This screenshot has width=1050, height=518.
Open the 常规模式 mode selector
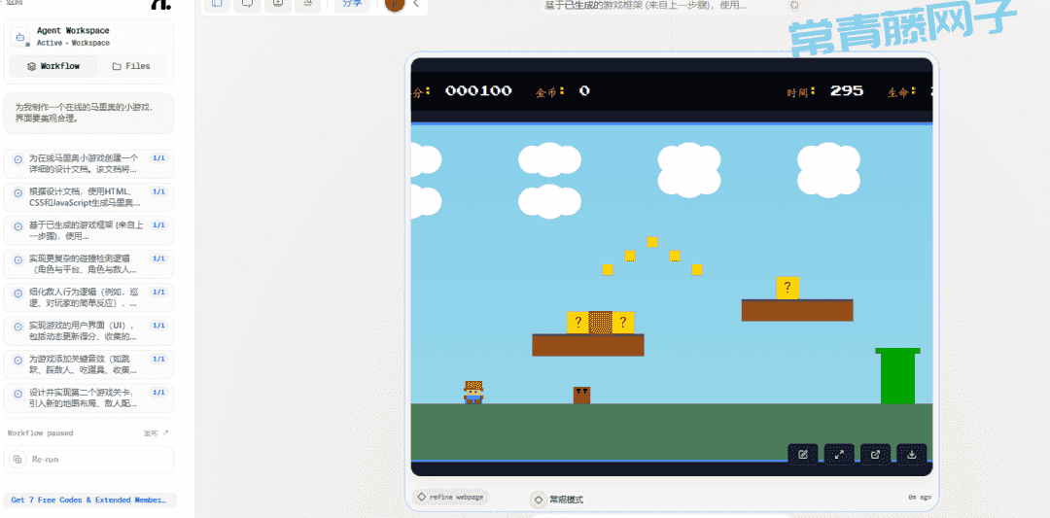557,500
